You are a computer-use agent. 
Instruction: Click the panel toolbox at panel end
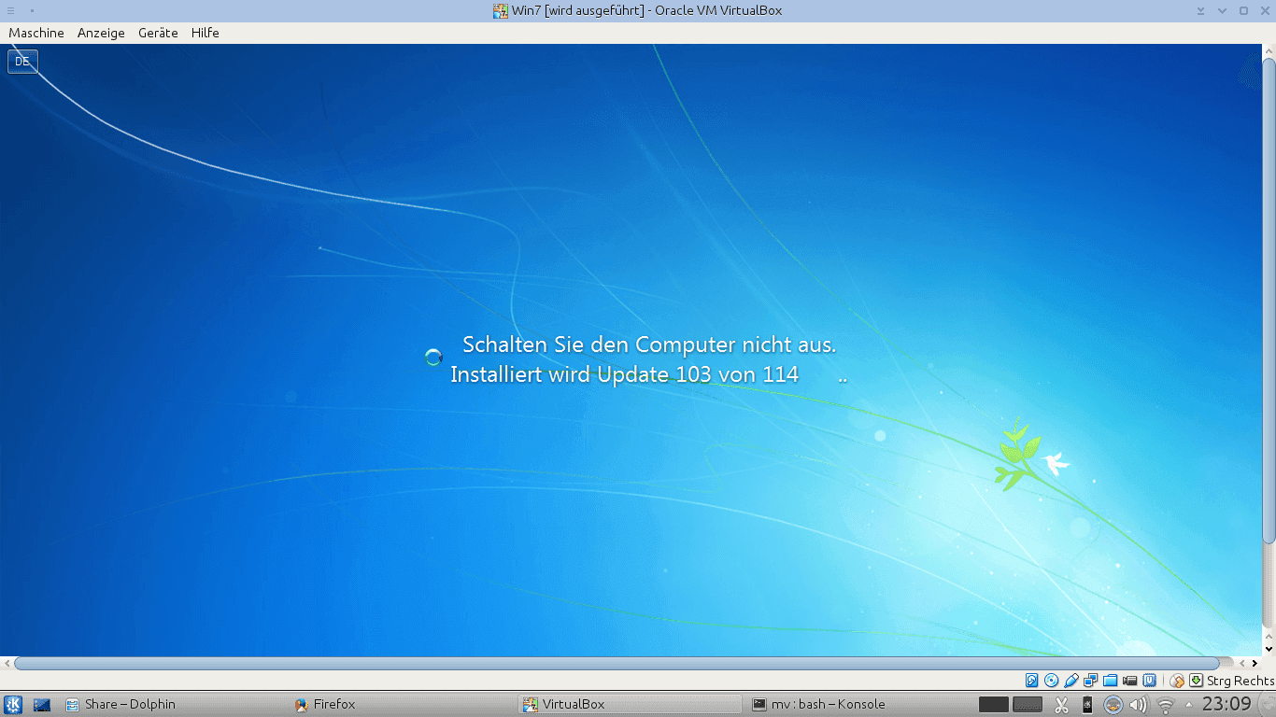[1266, 705]
